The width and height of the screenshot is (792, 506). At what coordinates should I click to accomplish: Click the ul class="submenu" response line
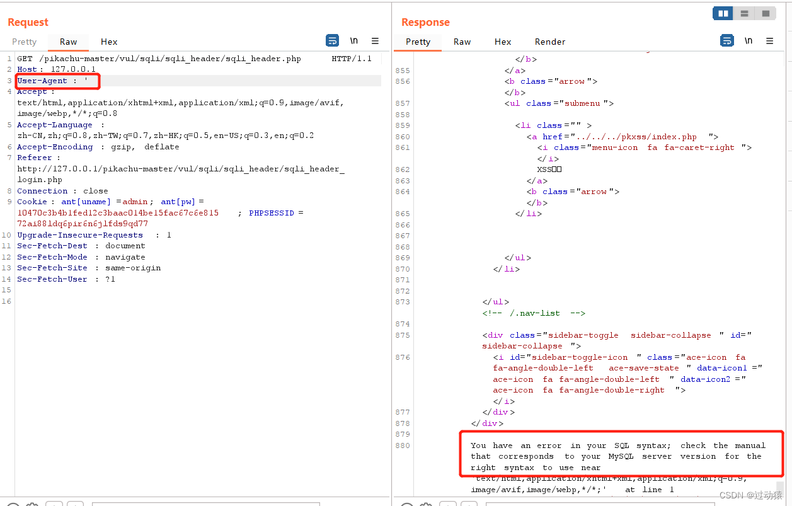559,103
